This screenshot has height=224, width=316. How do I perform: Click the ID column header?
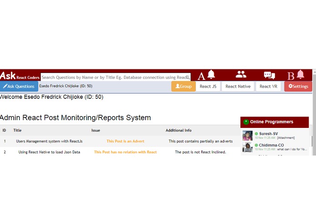[4, 131]
